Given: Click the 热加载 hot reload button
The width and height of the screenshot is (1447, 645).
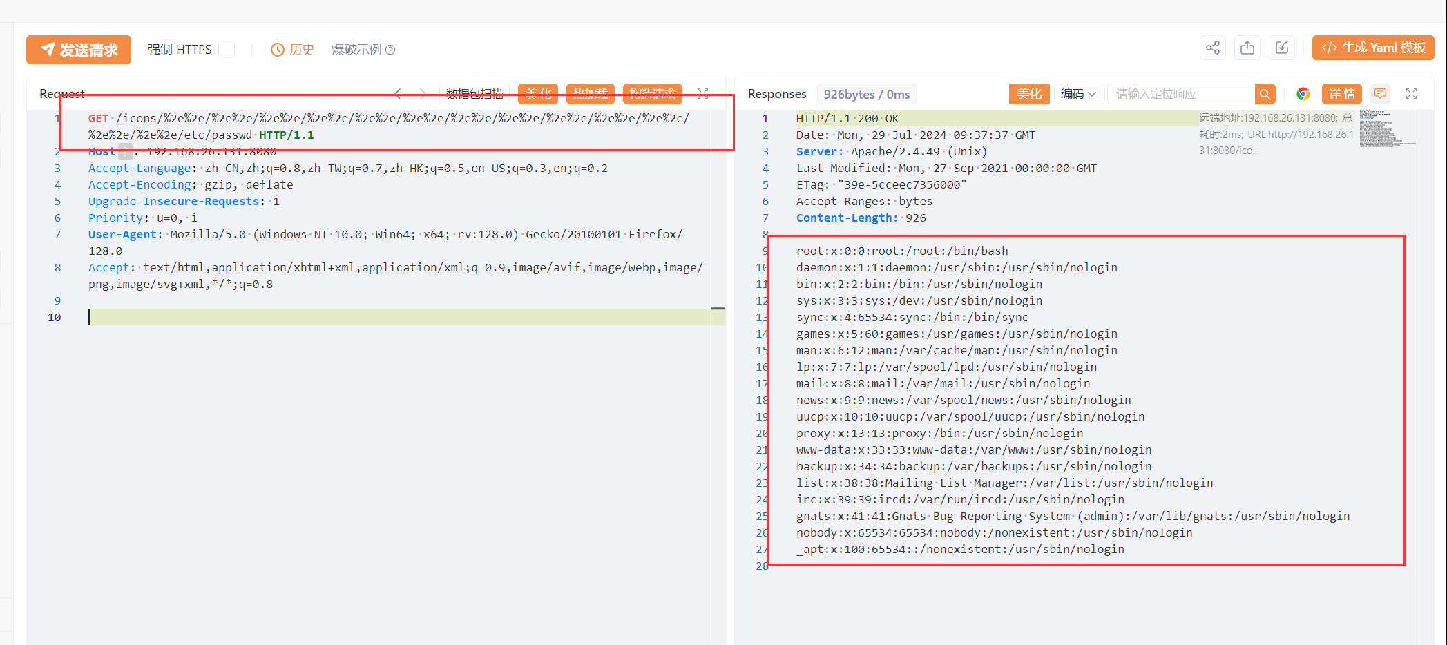Looking at the screenshot, I should tap(591, 94).
